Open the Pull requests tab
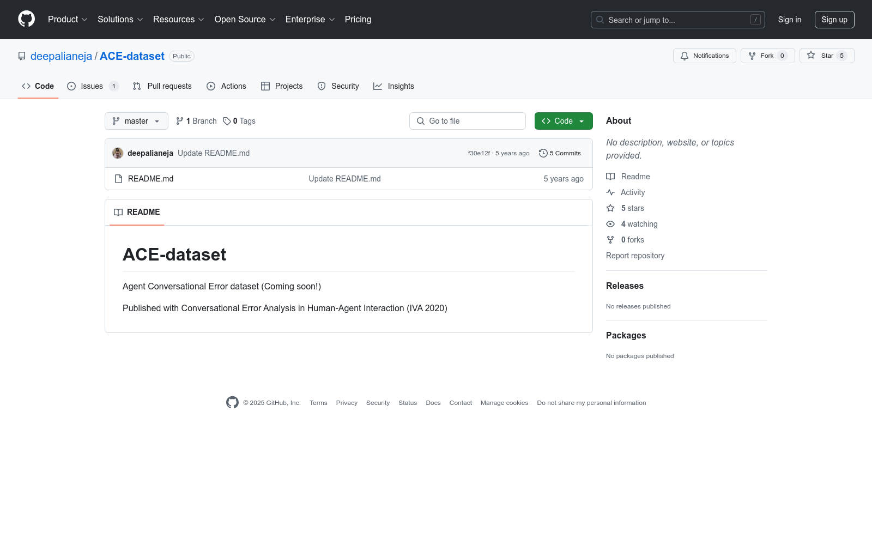Screen dimensions: 872x545 162,86
